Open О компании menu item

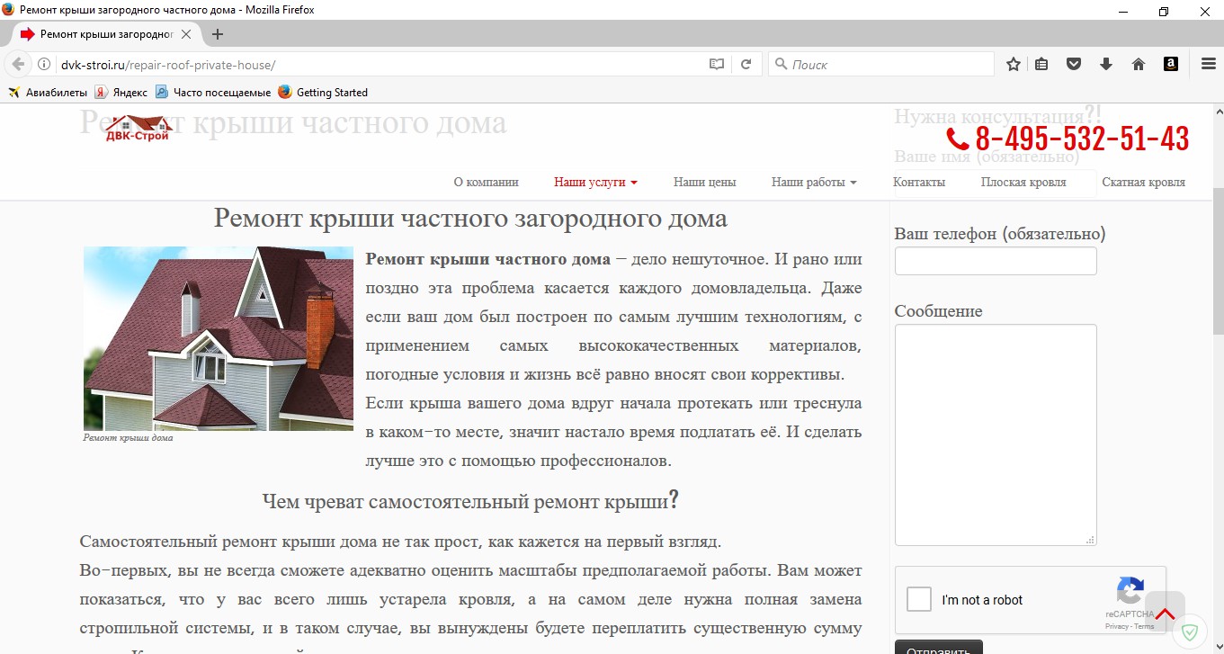coord(487,182)
